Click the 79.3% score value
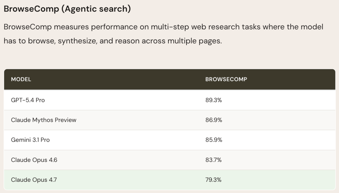Screen dimensions: 339x193 tap(213, 180)
